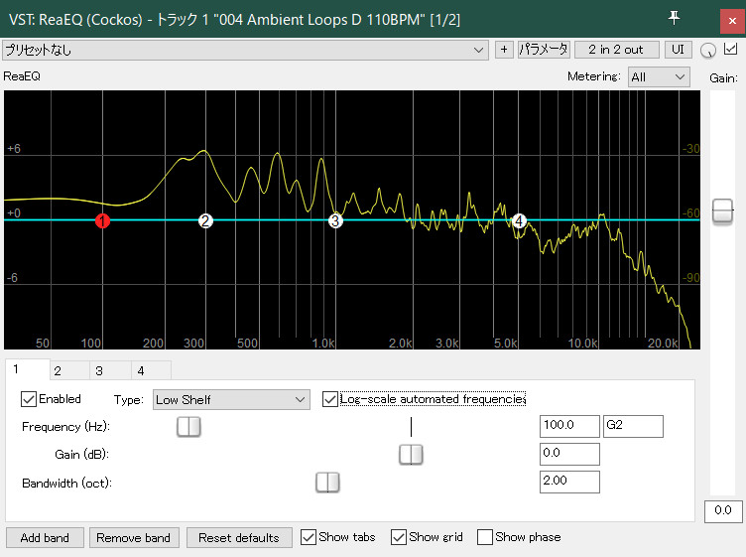Select EQ band point 1 on graph
The image size is (746, 557).
click(102, 220)
